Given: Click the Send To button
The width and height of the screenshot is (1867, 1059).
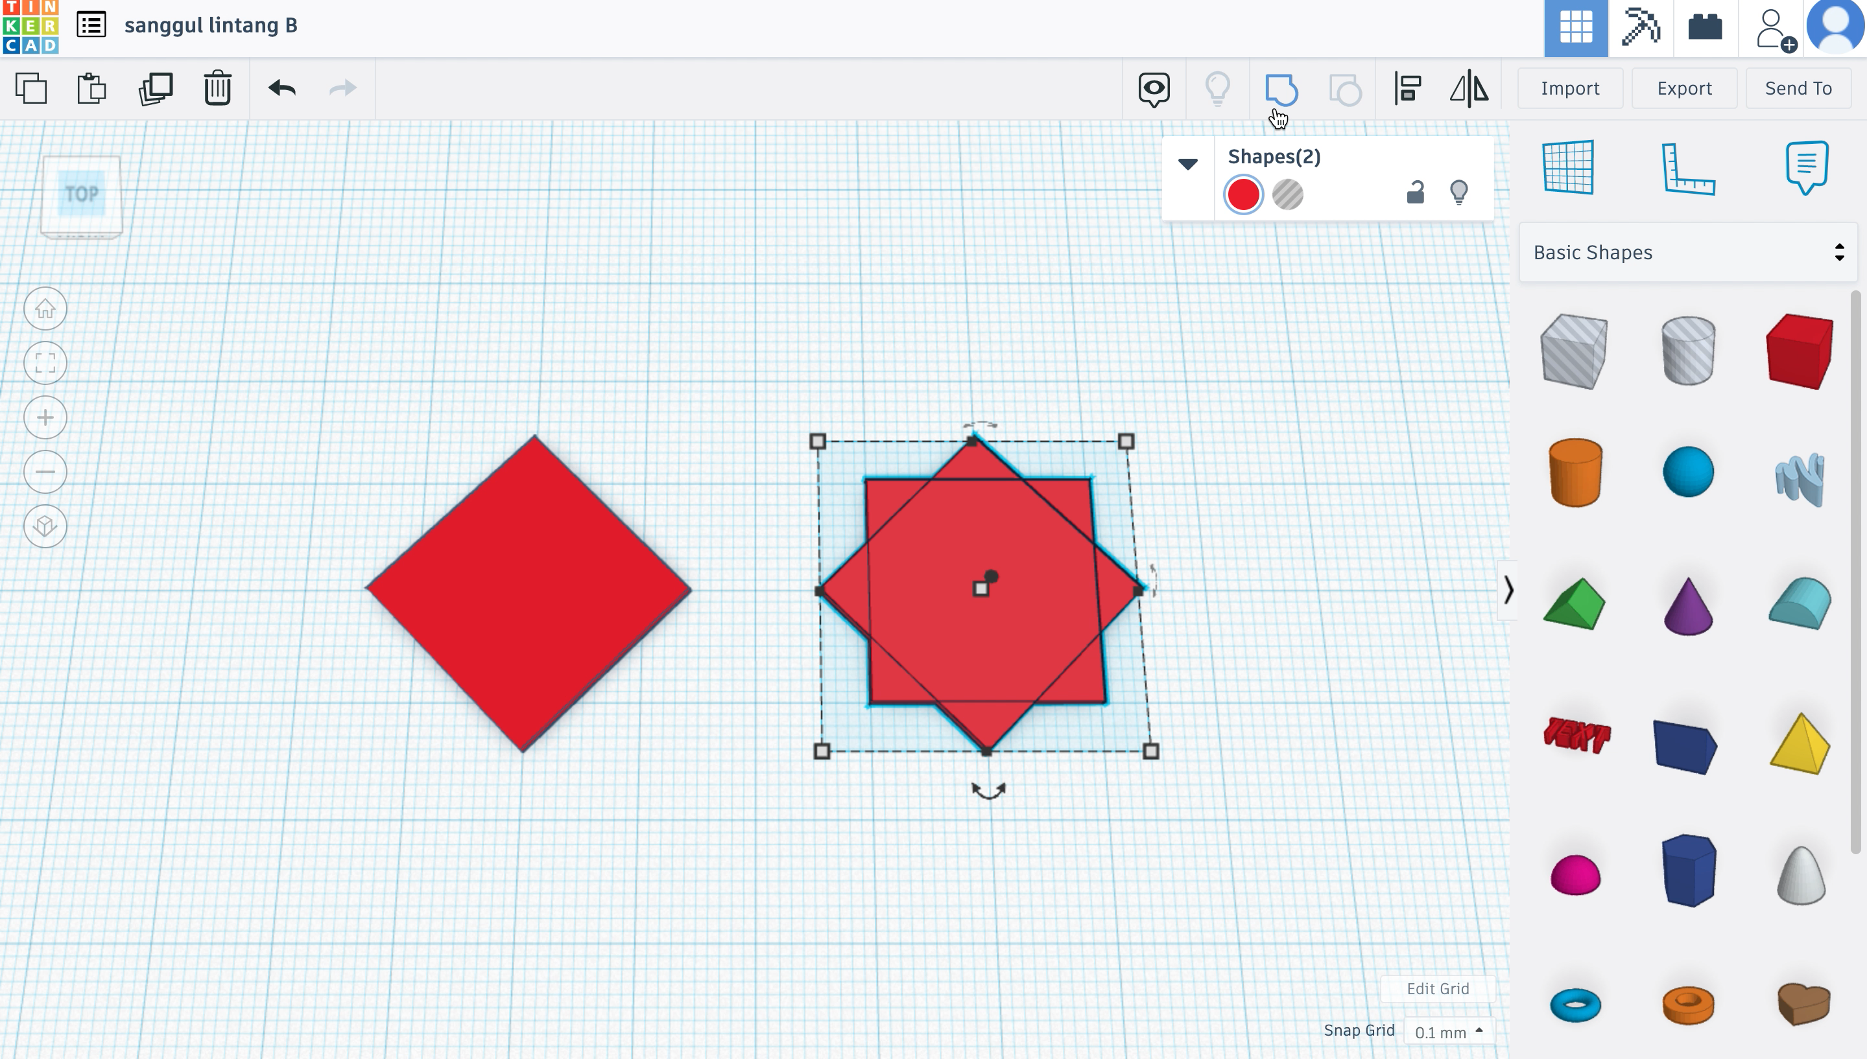Looking at the screenshot, I should click(1799, 88).
